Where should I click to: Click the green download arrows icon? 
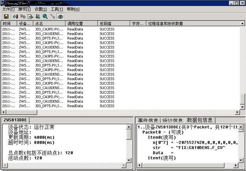(38, 17)
